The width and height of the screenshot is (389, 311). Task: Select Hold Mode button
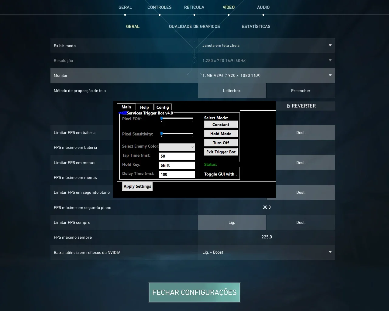coord(221,134)
